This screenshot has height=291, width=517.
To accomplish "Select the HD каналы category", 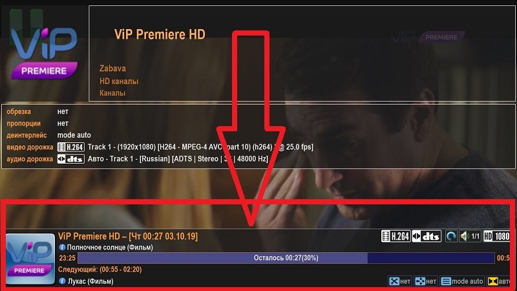I will pyautogui.click(x=119, y=81).
